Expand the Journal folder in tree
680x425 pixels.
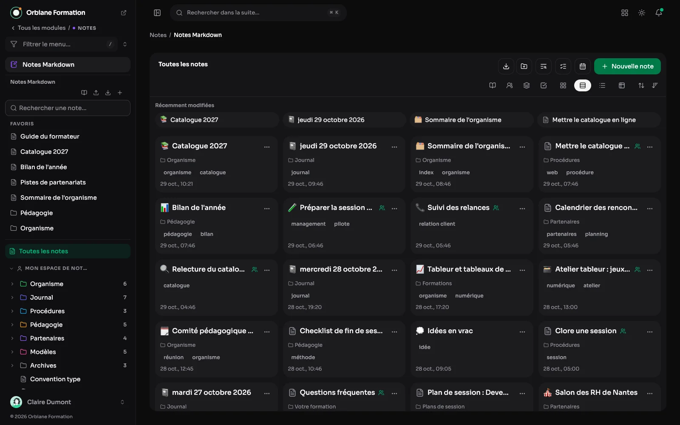pos(12,297)
